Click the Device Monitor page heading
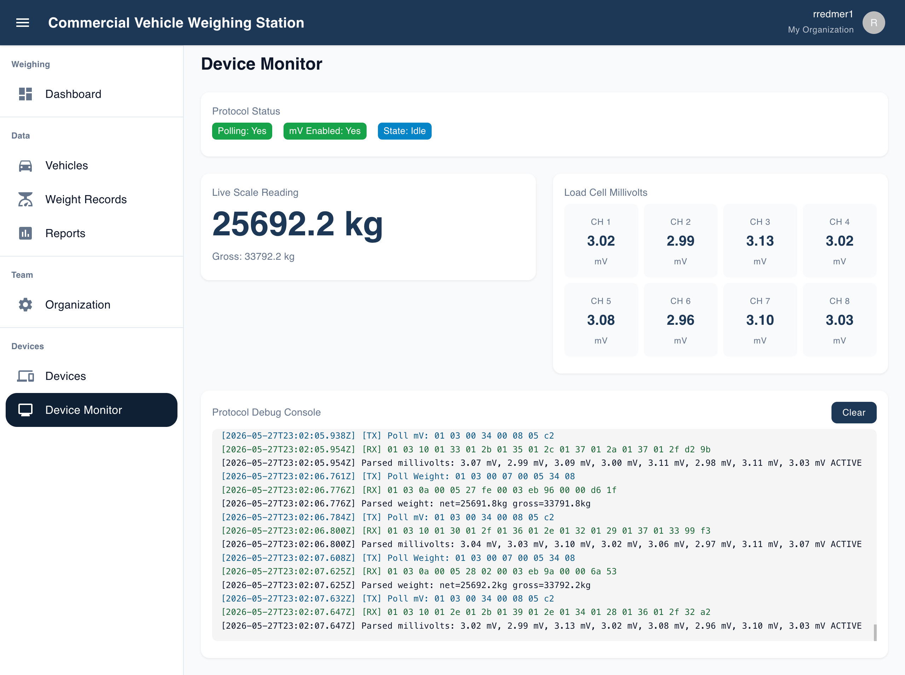The height and width of the screenshot is (675, 905). tap(262, 64)
